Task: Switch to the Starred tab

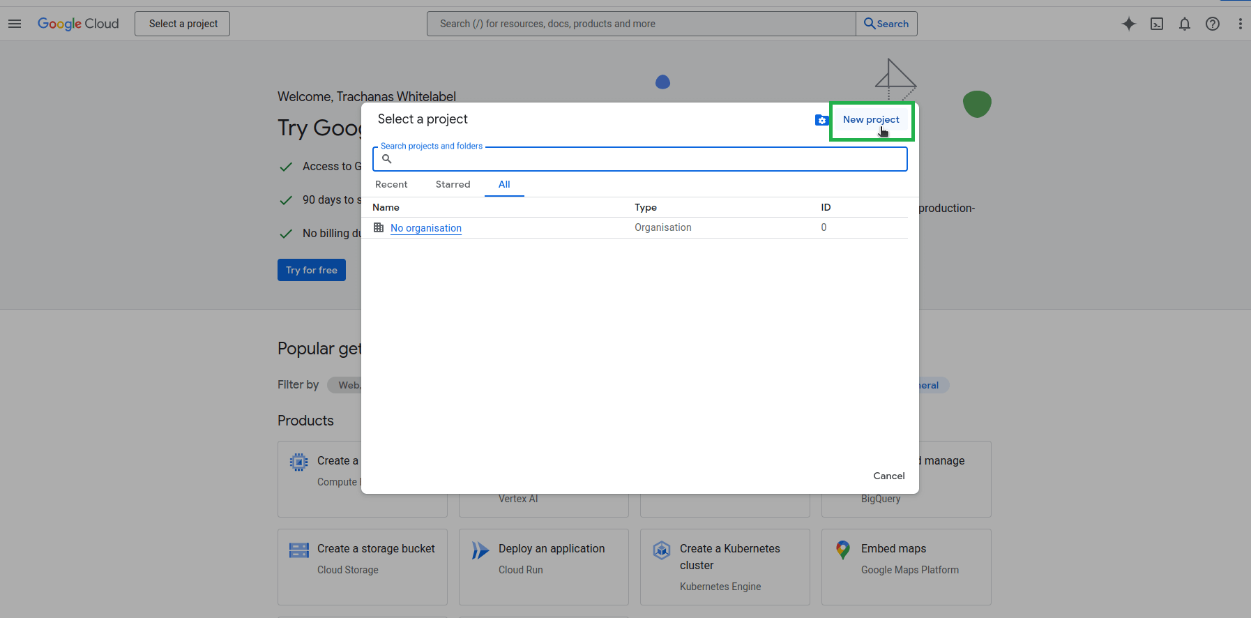Action: pos(453,184)
